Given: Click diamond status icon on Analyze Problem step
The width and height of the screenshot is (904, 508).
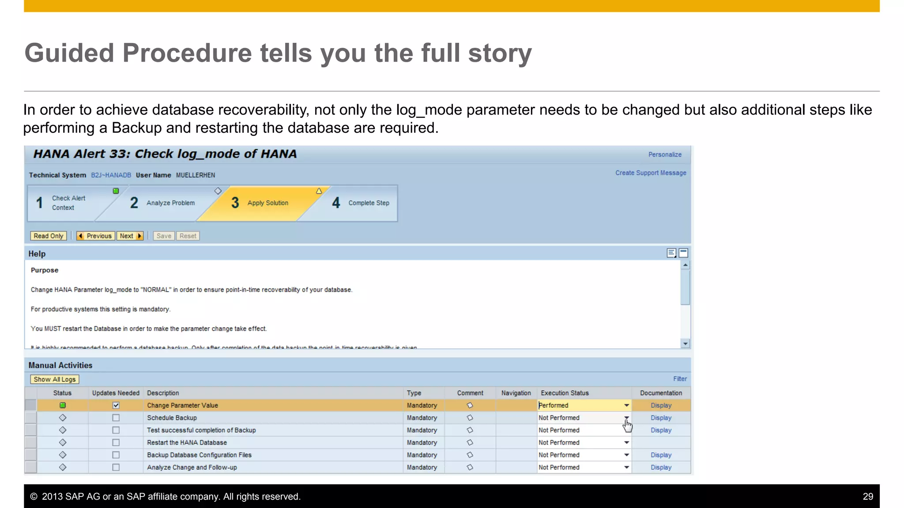Looking at the screenshot, I should point(218,191).
